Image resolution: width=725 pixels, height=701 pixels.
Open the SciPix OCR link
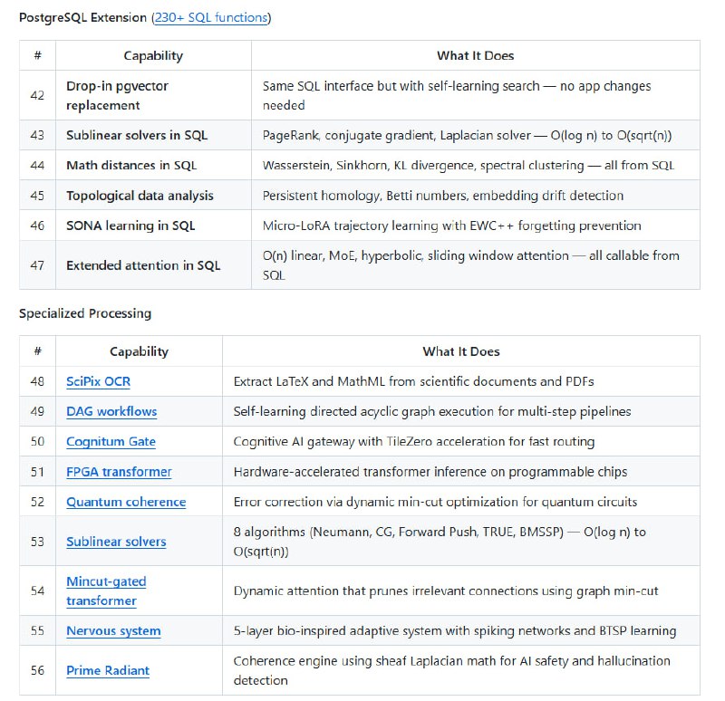98,381
